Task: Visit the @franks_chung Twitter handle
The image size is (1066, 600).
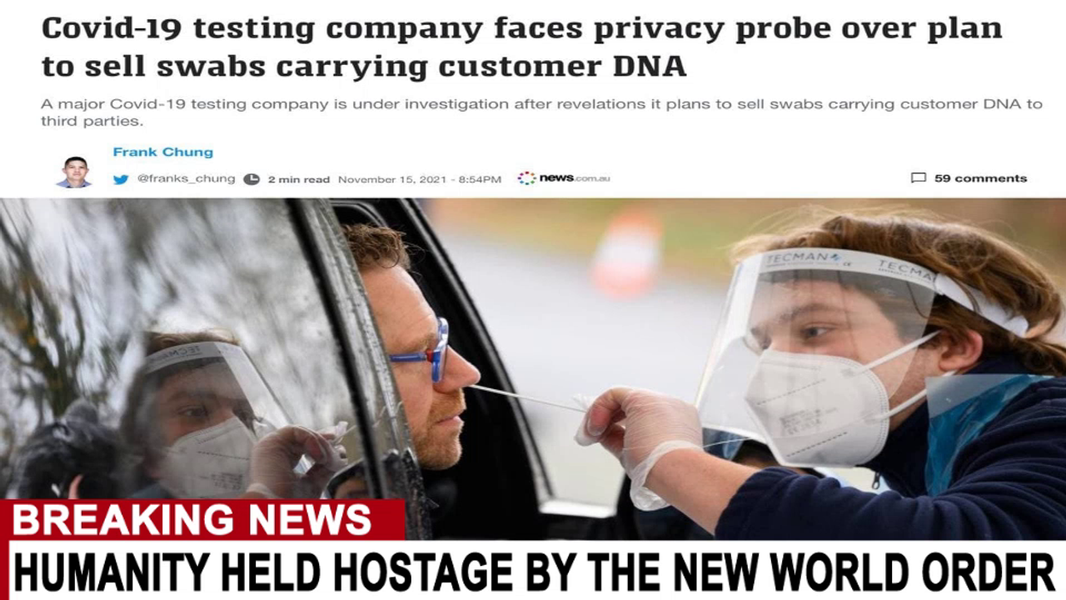Action: [x=187, y=178]
